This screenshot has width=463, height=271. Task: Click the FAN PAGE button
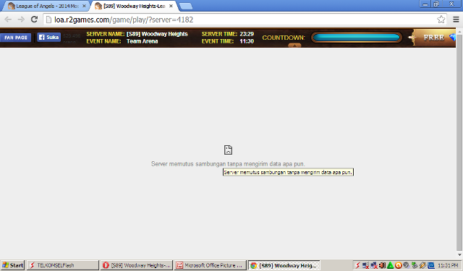pyautogui.click(x=16, y=38)
